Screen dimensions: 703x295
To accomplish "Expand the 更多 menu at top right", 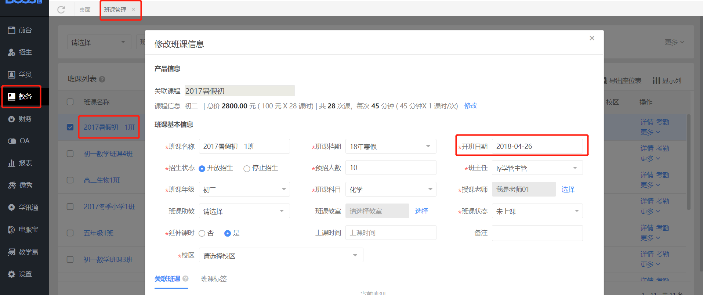I will tap(674, 42).
